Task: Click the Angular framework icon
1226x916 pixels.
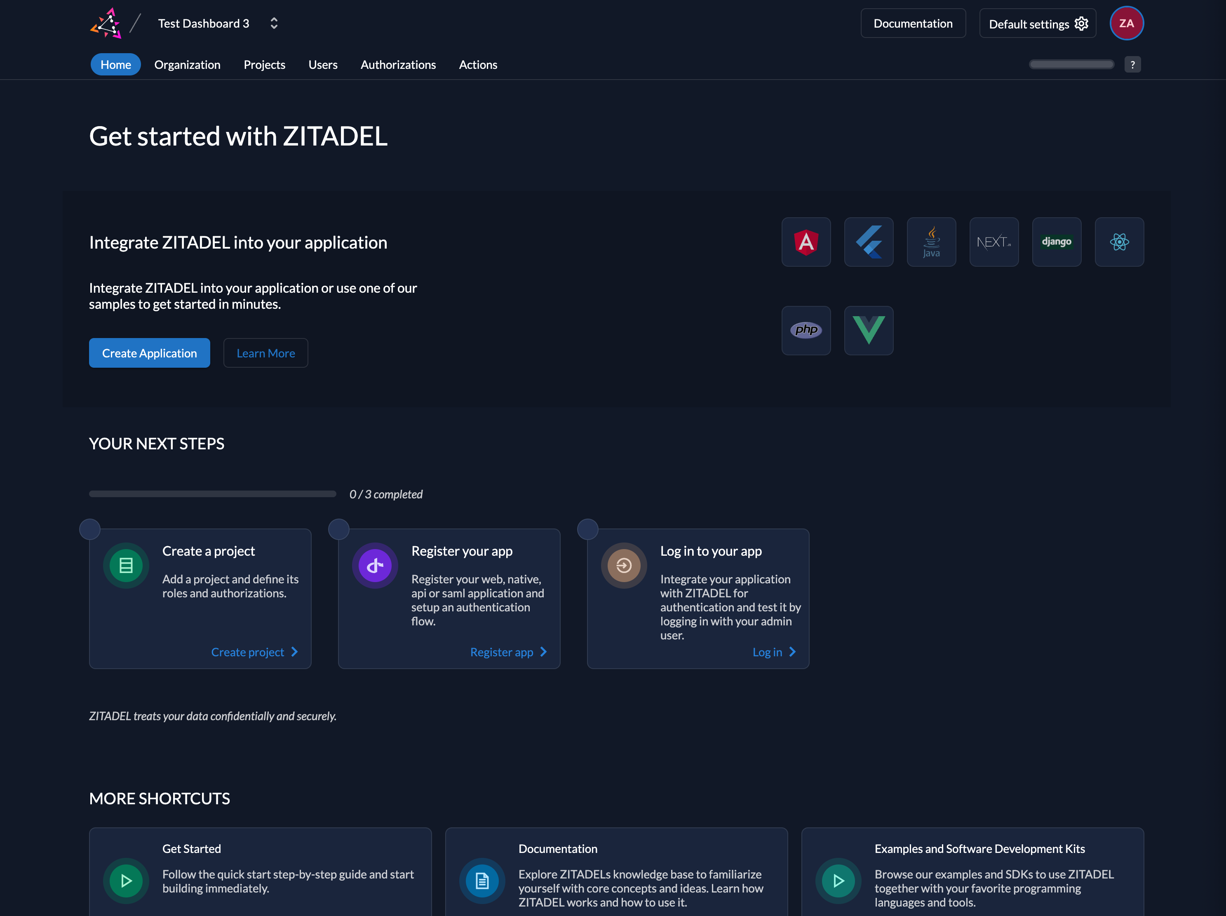Action: 806,242
